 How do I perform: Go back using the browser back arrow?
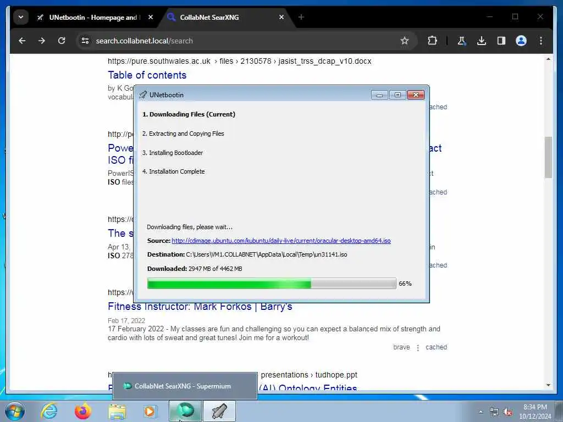click(22, 41)
